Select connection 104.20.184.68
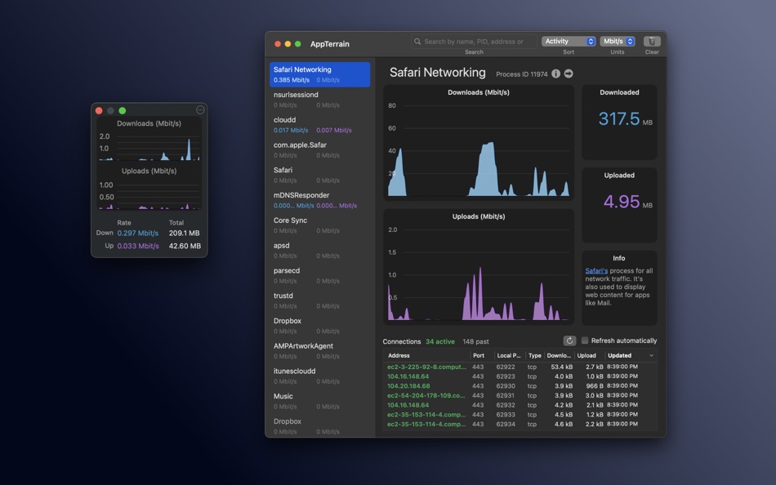The image size is (776, 485). tap(520, 386)
